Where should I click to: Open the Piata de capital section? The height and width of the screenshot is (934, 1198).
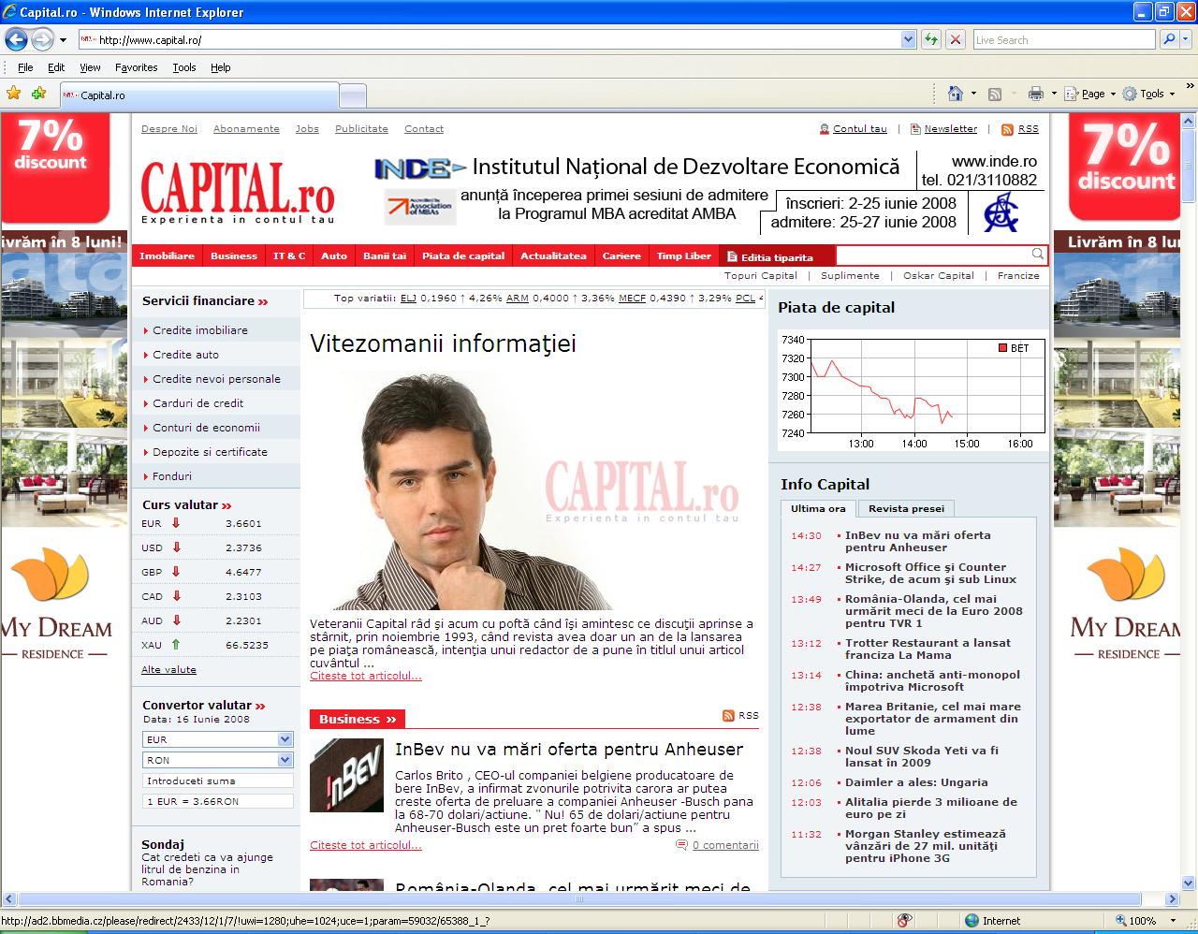pos(462,255)
